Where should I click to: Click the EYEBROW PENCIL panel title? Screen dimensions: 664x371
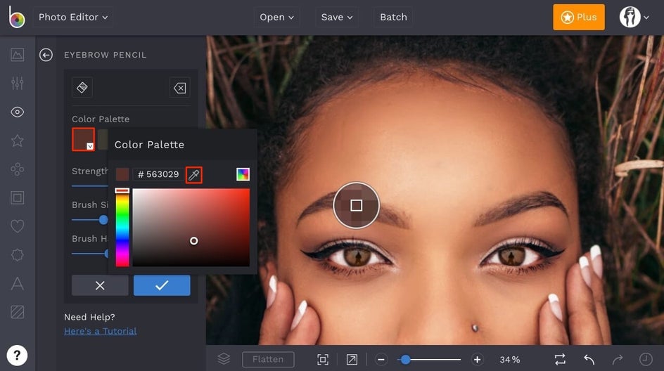tap(105, 55)
